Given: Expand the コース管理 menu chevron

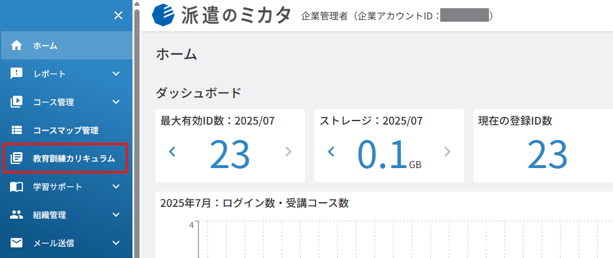Looking at the screenshot, I should pos(116,102).
